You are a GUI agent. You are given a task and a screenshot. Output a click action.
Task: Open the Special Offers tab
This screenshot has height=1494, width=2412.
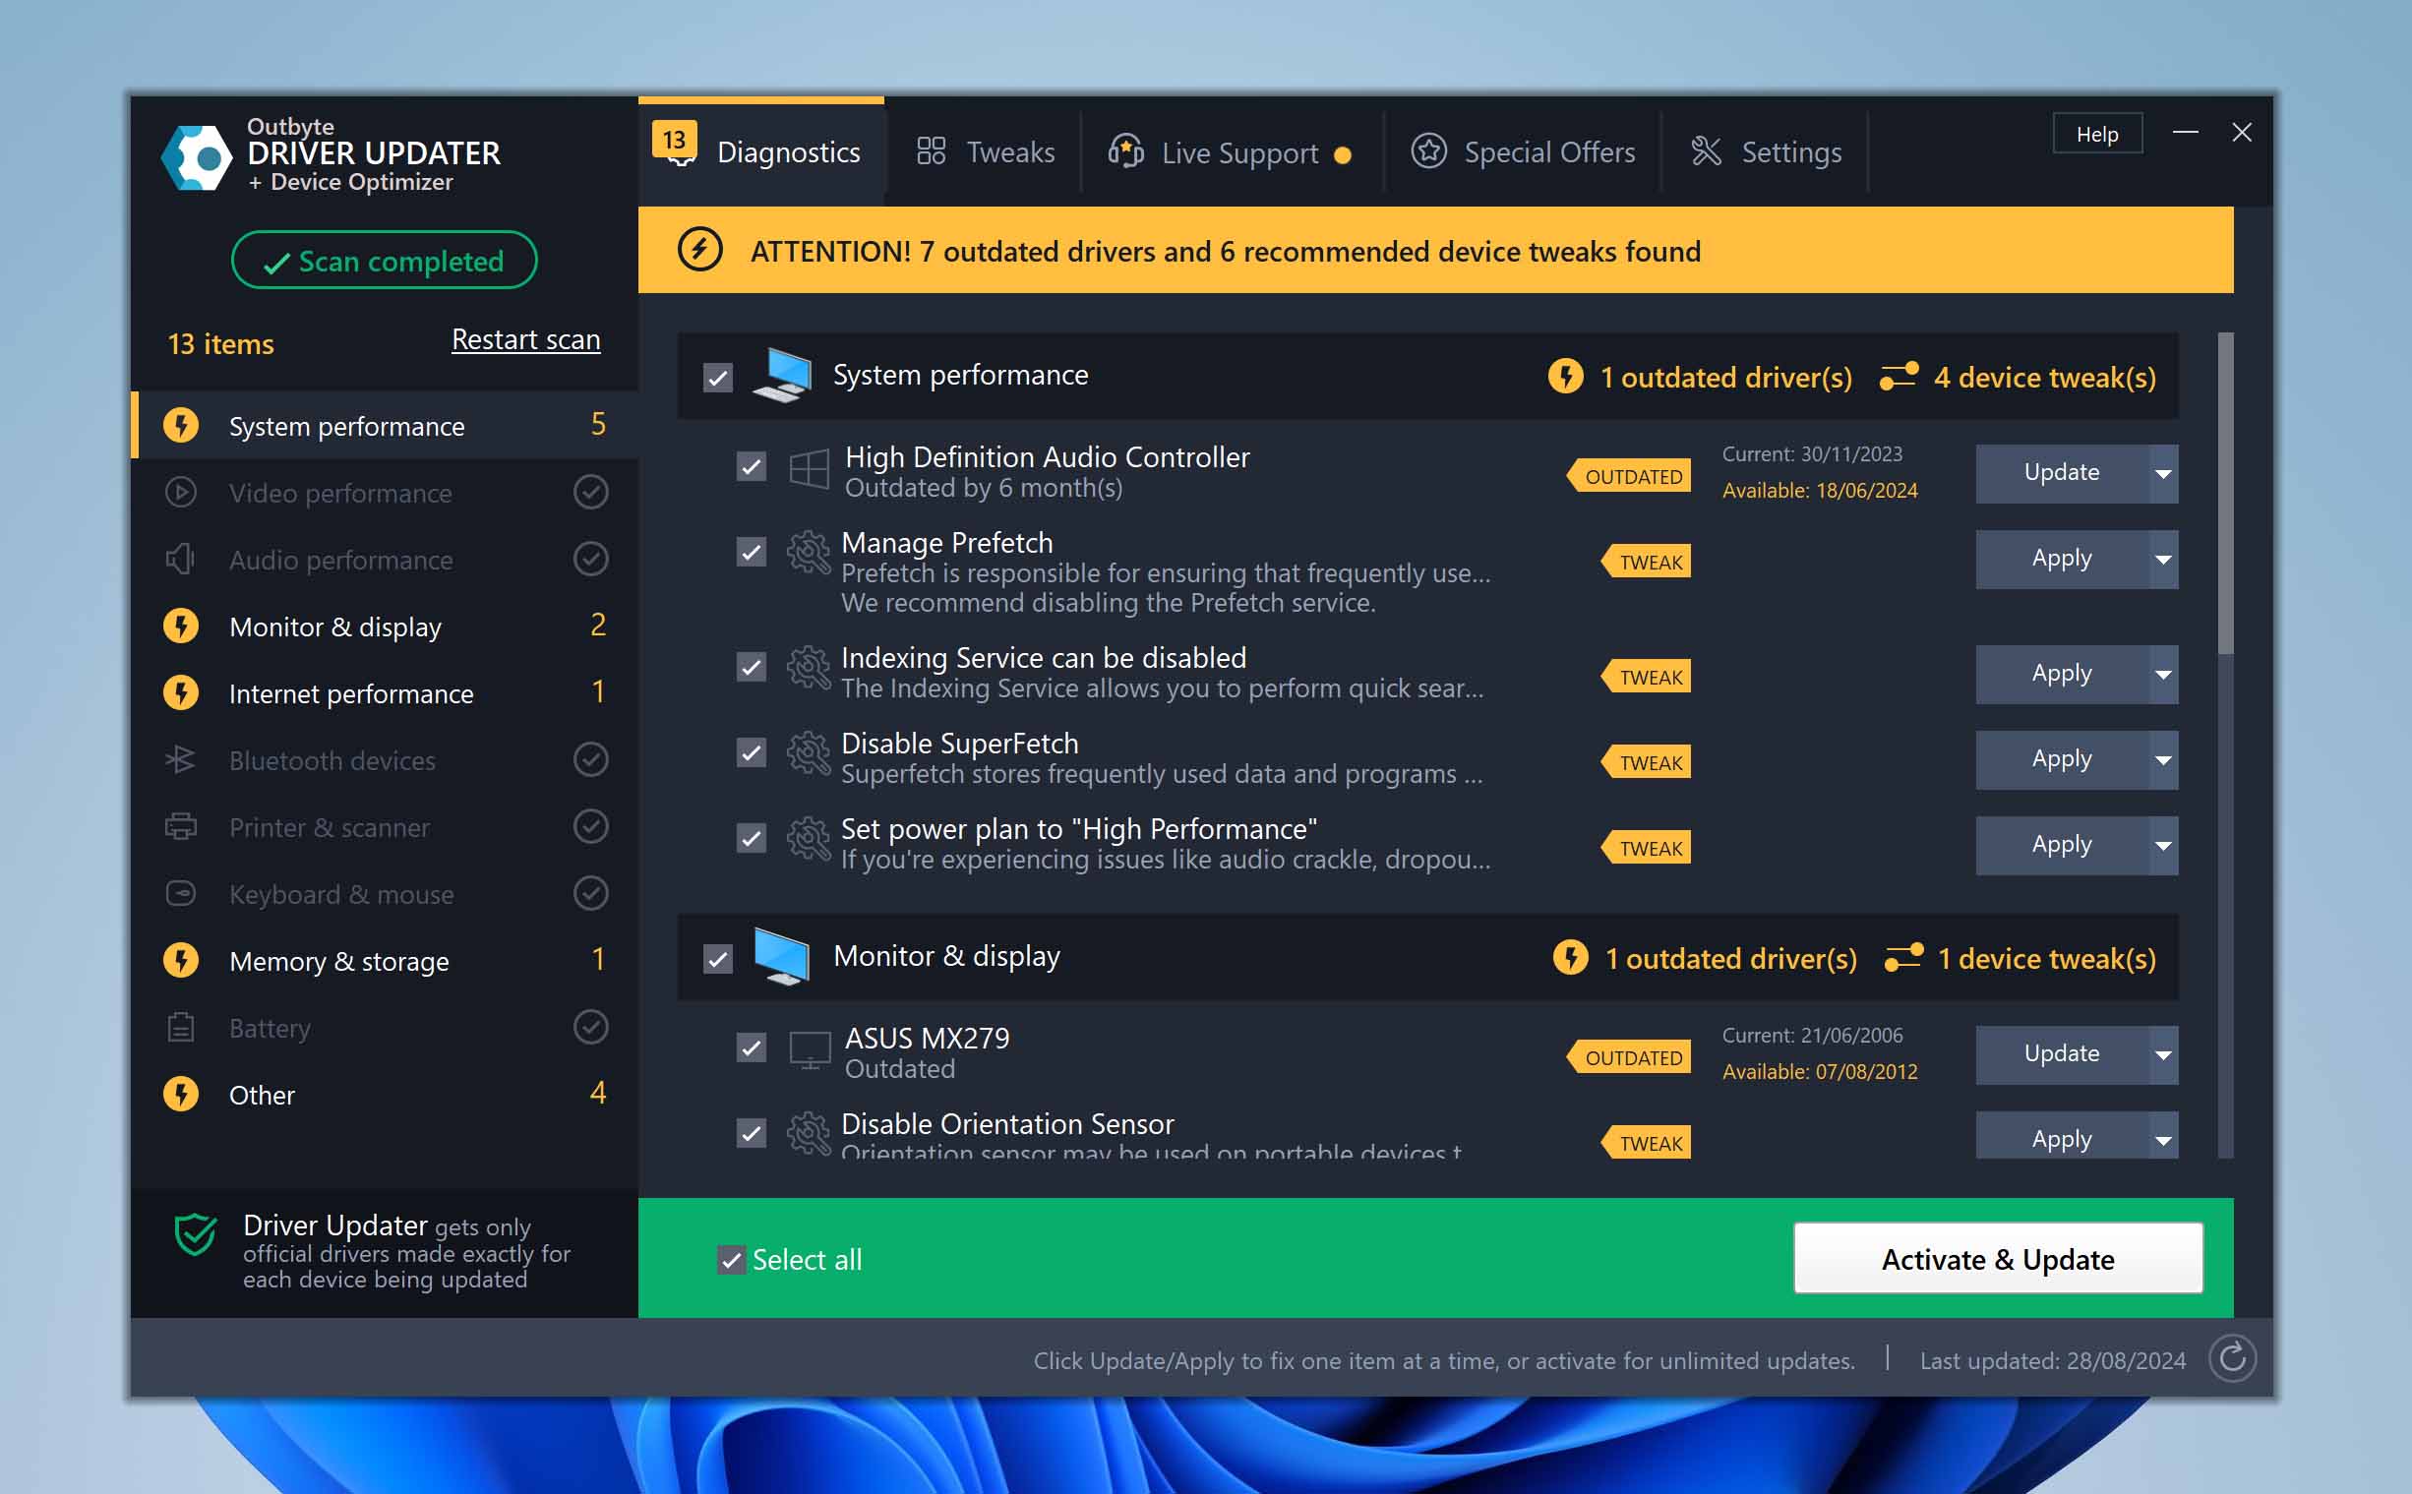pyautogui.click(x=1523, y=151)
